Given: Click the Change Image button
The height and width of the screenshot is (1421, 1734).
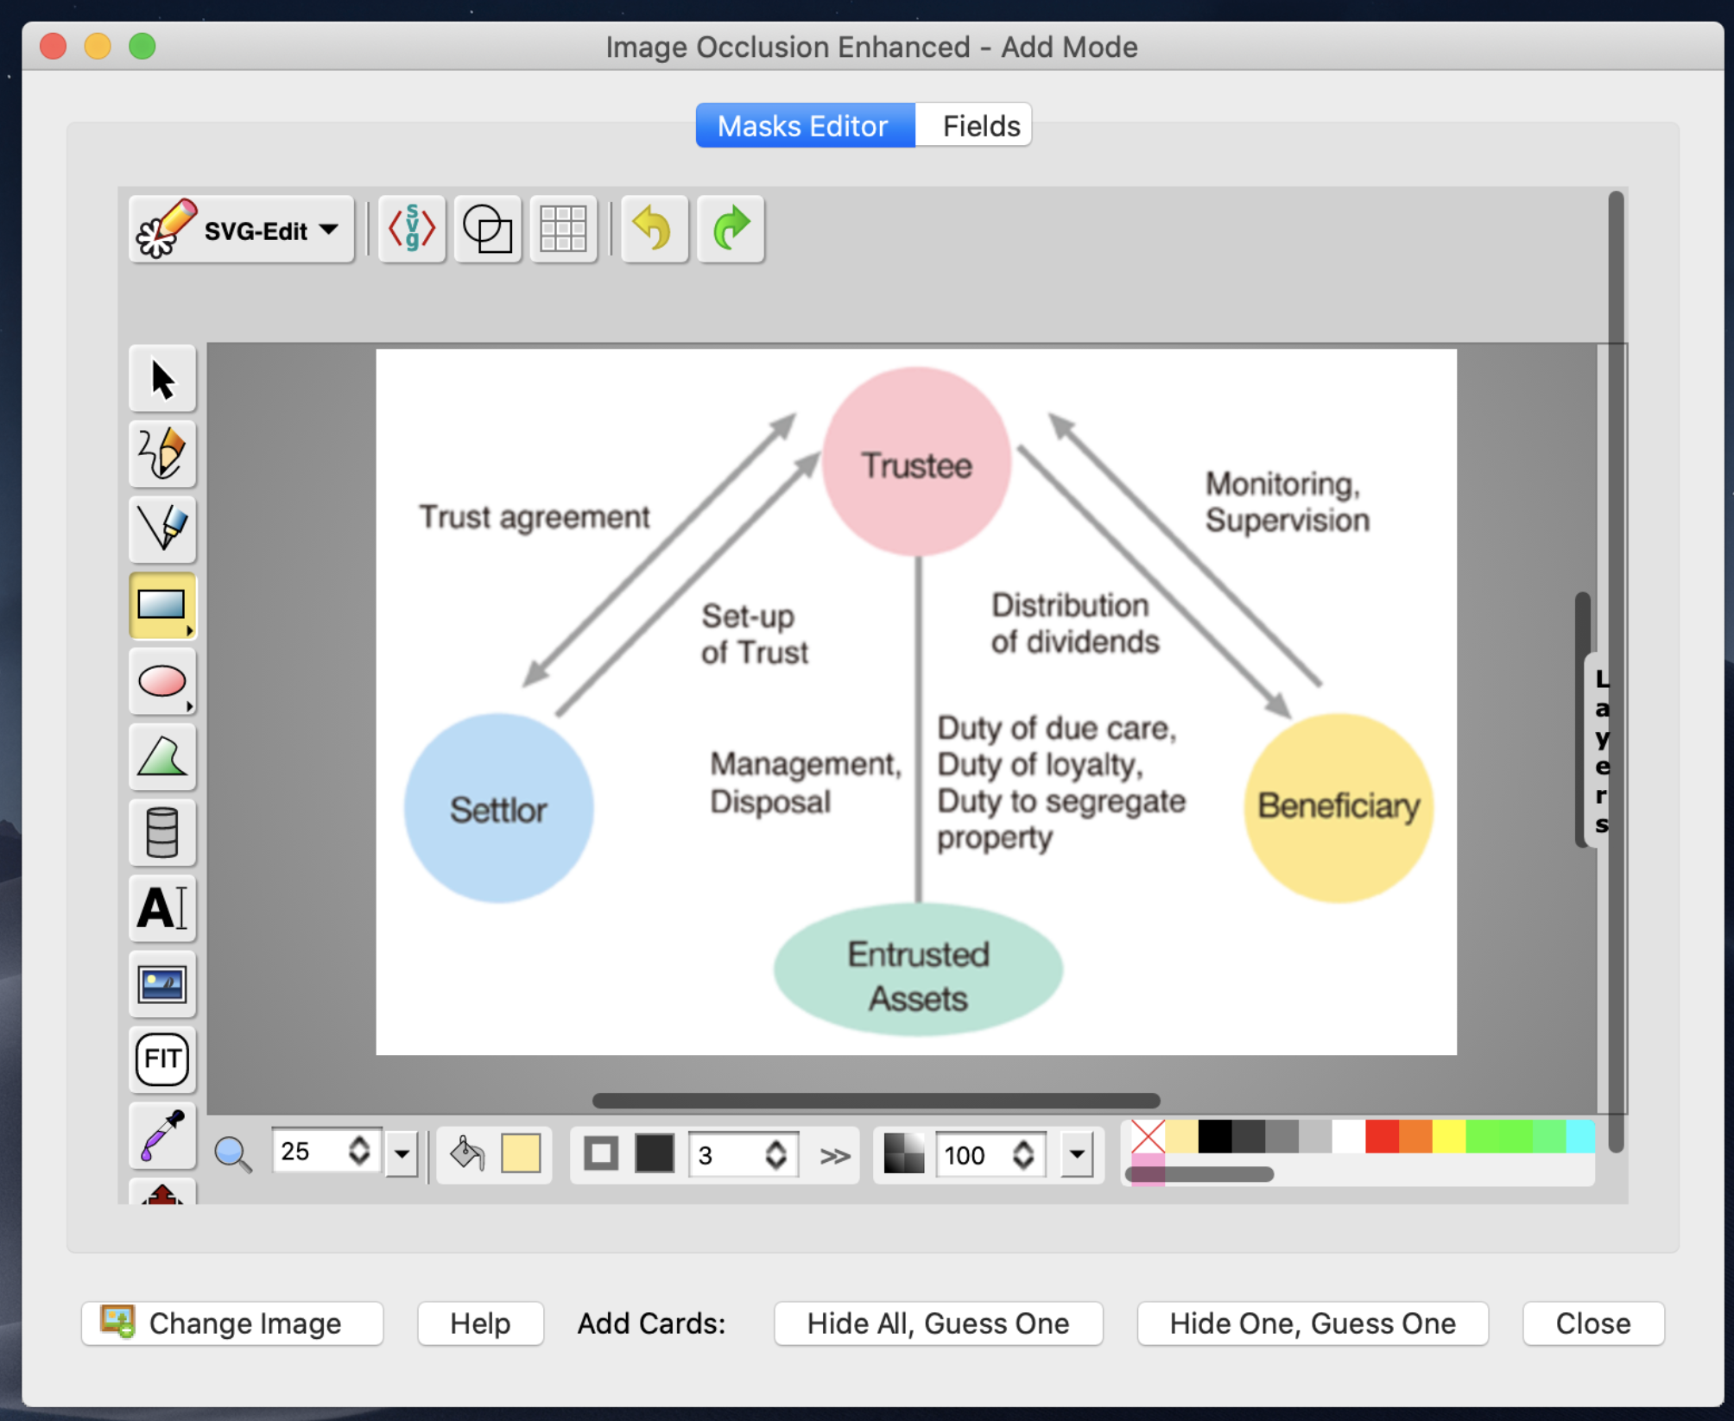Looking at the screenshot, I should pyautogui.click(x=232, y=1323).
